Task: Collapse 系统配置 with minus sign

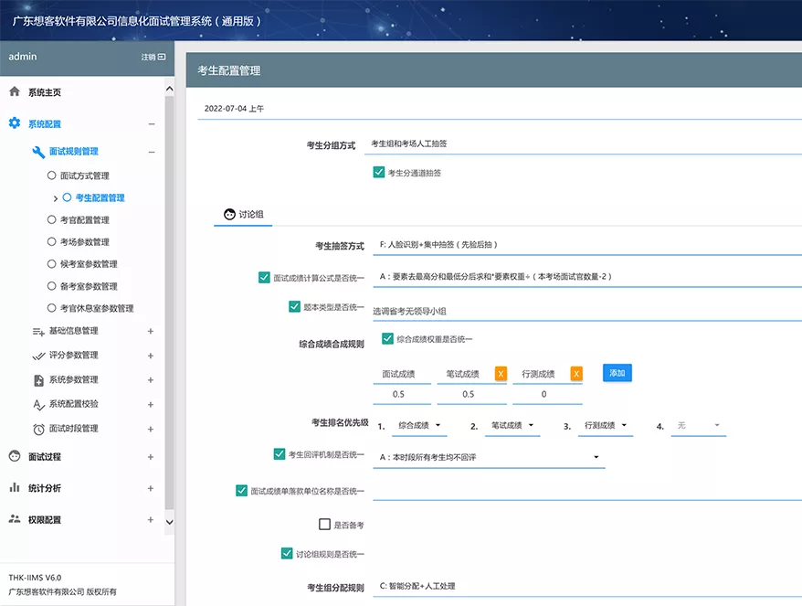Action: [x=152, y=124]
